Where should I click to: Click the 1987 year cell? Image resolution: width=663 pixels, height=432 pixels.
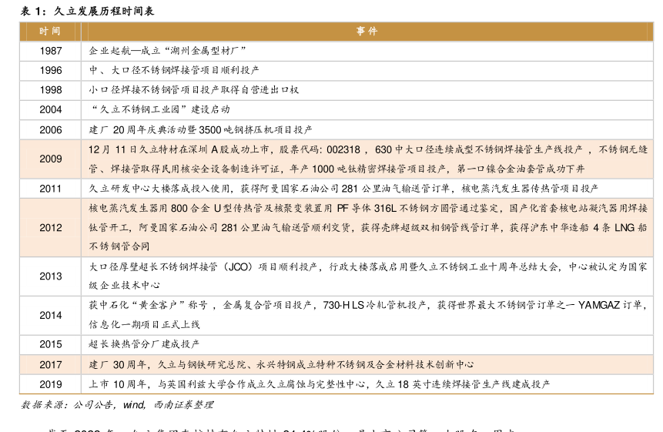click(51, 51)
